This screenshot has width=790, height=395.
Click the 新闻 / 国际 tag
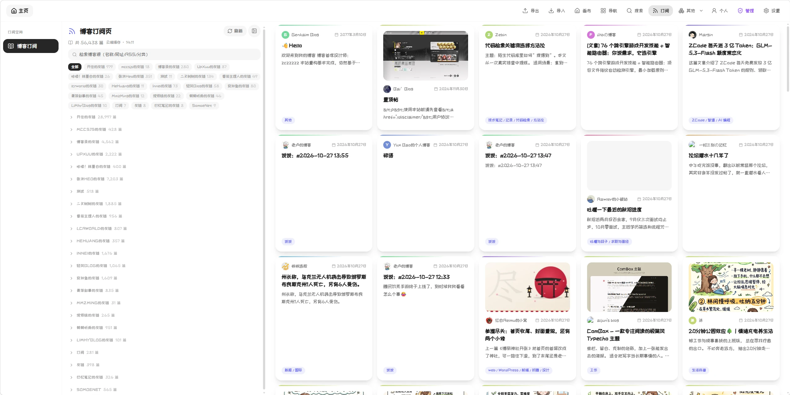293,370
